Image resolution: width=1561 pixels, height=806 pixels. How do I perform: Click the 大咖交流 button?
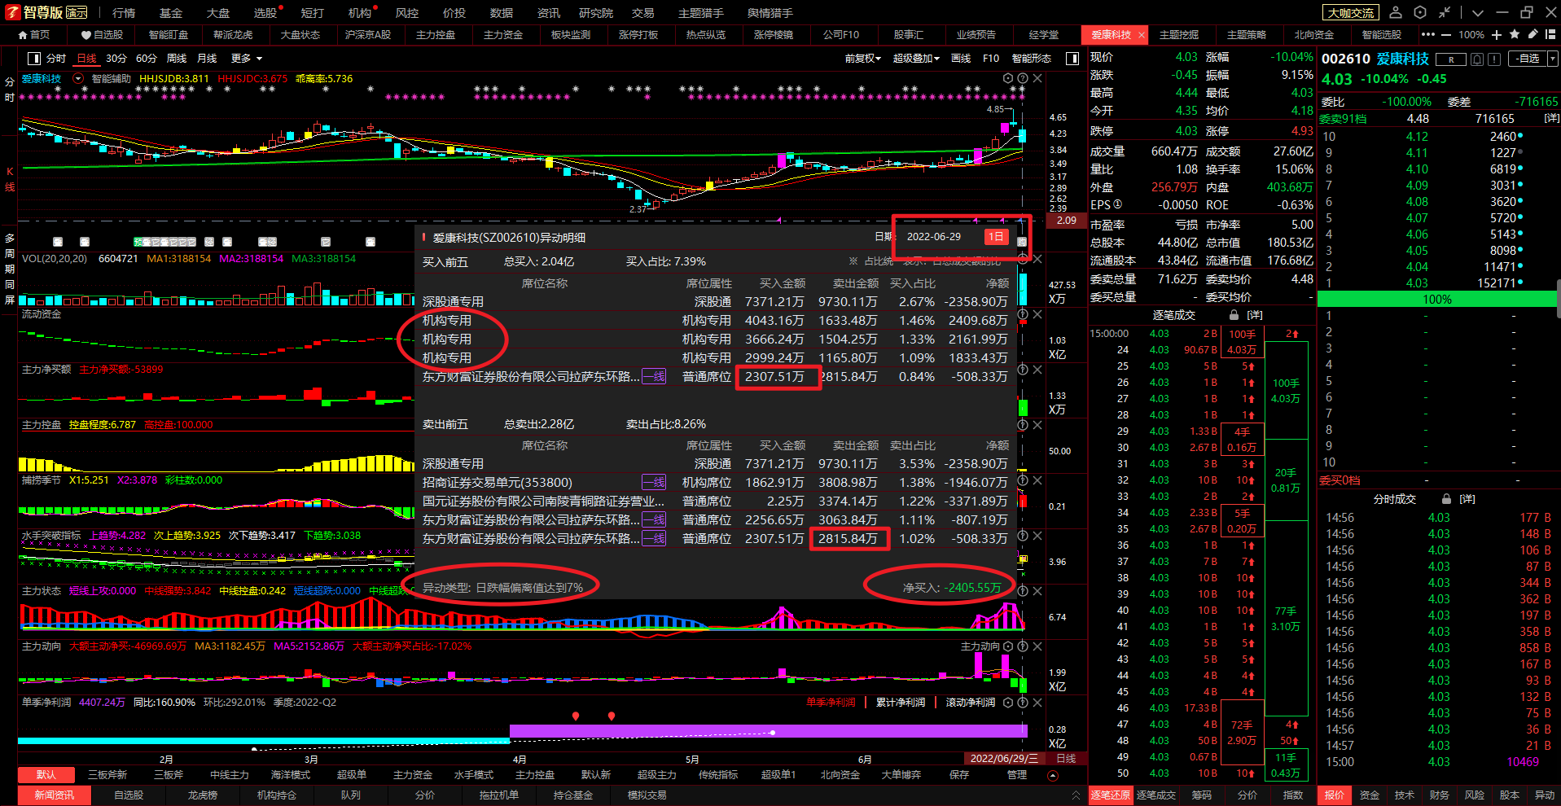pos(1351,12)
